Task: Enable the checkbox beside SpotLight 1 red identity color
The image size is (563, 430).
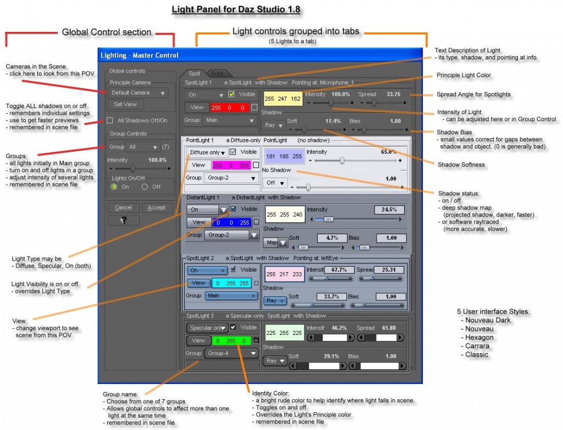Action: (x=255, y=107)
